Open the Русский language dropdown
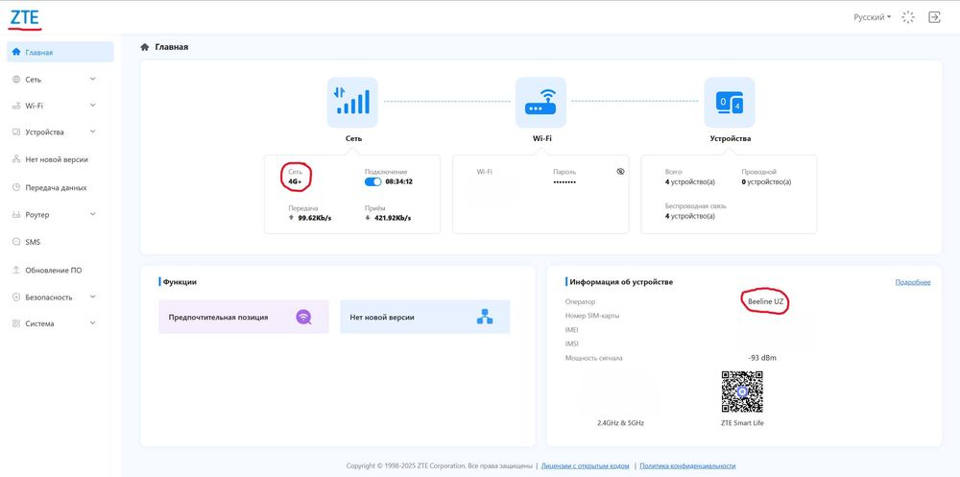Image resolution: width=960 pixels, height=477 pixels. [873, 17]
